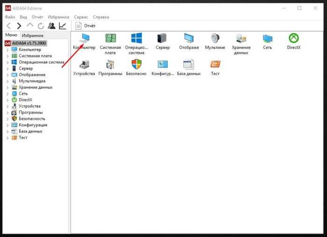The height and width of the screenshot is (237, 327).
Task: Expand the Компьютер tree node
Action: point(7,50)
